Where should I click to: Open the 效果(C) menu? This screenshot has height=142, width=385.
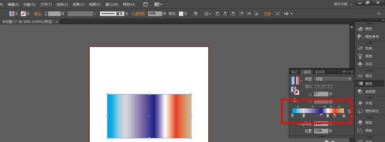click(x=78, y=4)
